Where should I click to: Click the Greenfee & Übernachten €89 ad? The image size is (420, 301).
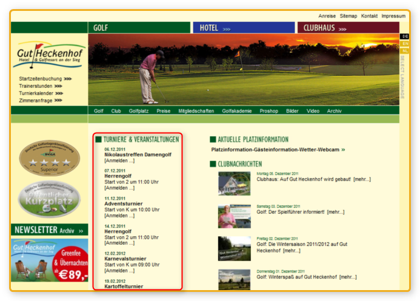coord(49,260)
